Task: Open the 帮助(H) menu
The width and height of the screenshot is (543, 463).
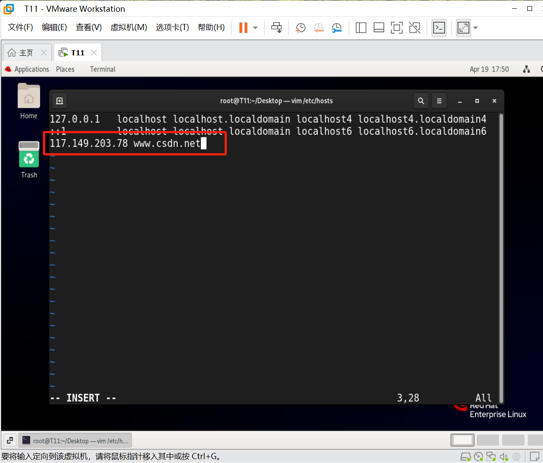Action: click(211, 27)
